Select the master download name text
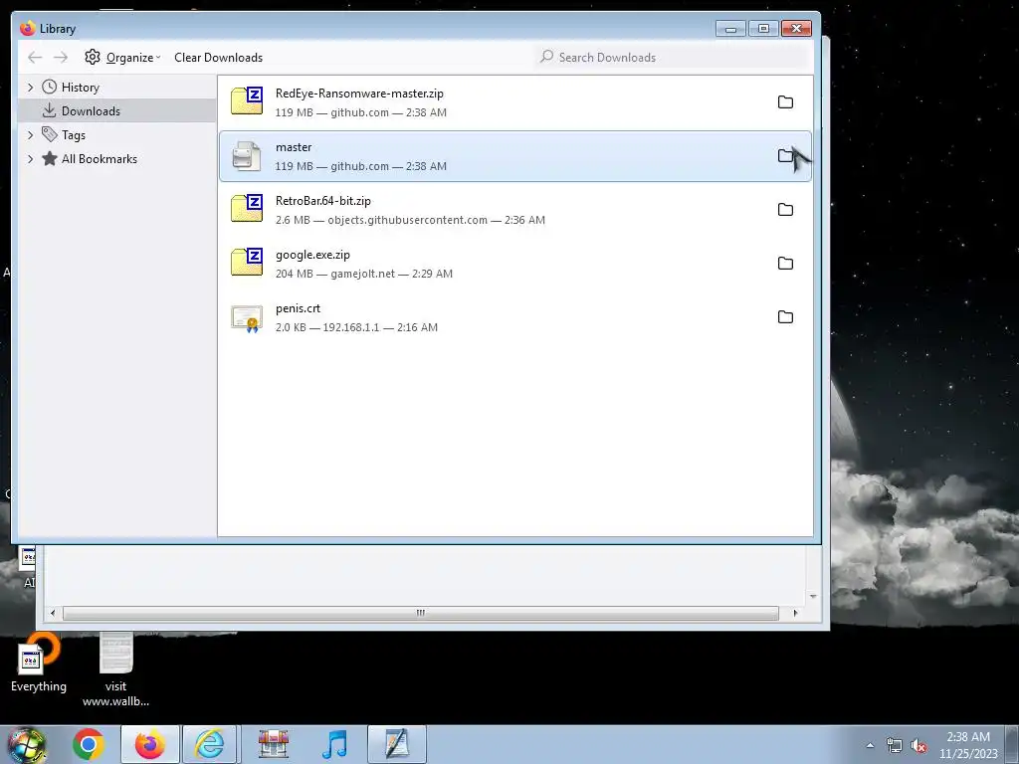 tap(294, 147)
